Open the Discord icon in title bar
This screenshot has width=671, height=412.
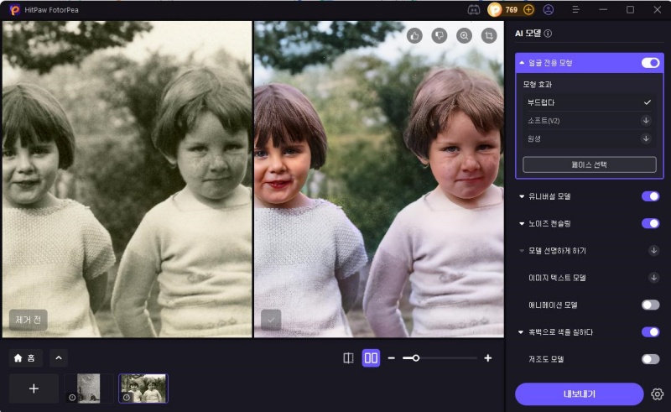(473, 9)
